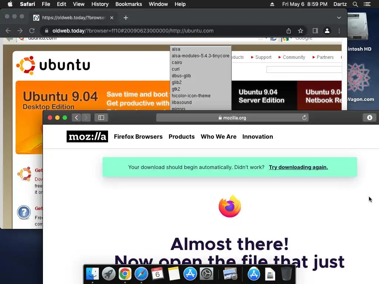Image resolution: width=379 pixels, height=284 pixels.
Task: Bookmark this page with star icon
Action: tap(301, 31)
